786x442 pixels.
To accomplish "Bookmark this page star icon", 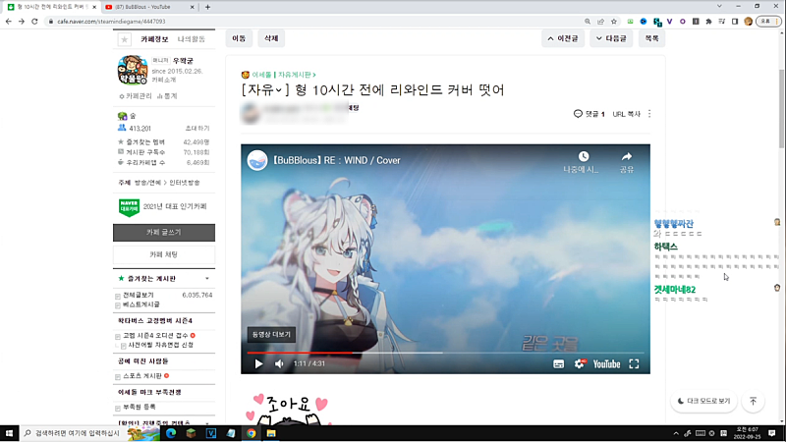I will [x=614, y=22].
